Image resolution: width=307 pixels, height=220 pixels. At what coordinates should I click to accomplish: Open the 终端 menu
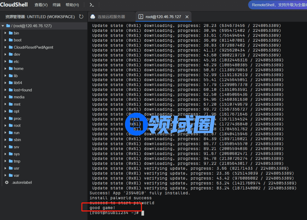click(x=57, y=5)
